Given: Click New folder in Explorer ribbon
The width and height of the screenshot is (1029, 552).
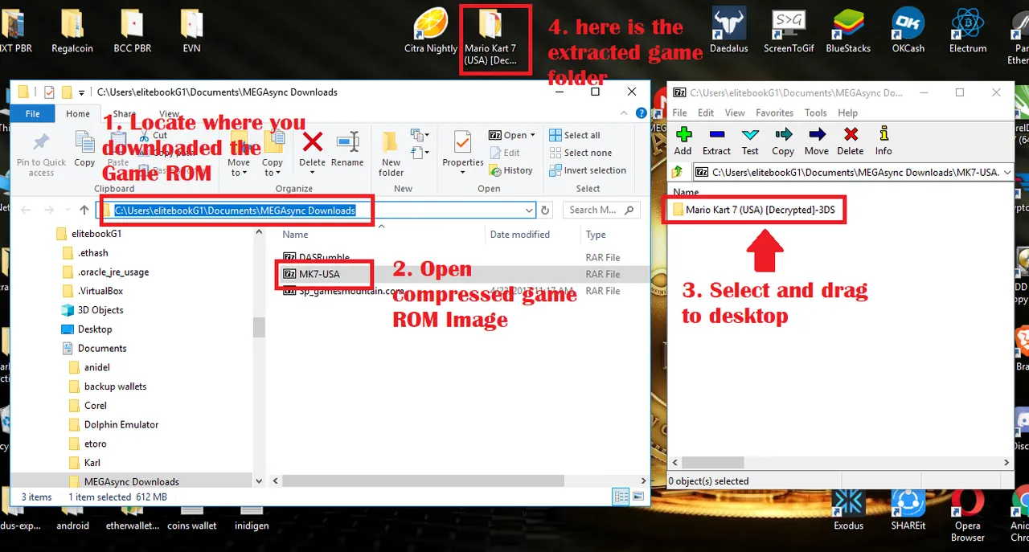Looking at the screenshot, I should [x=391, y=153].
